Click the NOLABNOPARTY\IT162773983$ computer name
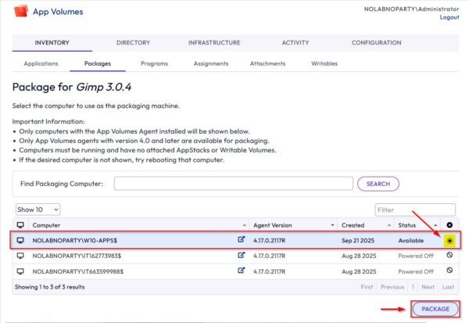The image size is (469, 323). [x=77, y=256]
